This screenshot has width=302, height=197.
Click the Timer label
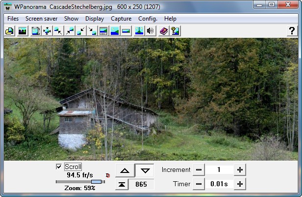pos(181,184)
